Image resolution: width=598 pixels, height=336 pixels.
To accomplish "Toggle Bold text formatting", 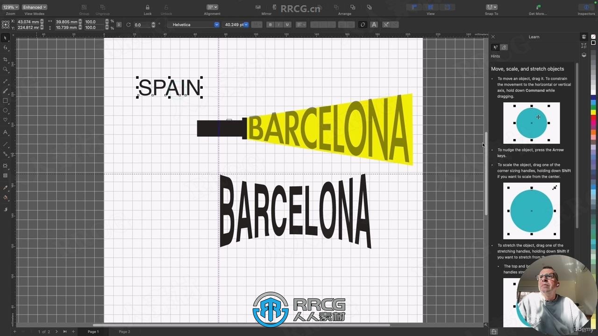I will [270, 25].
